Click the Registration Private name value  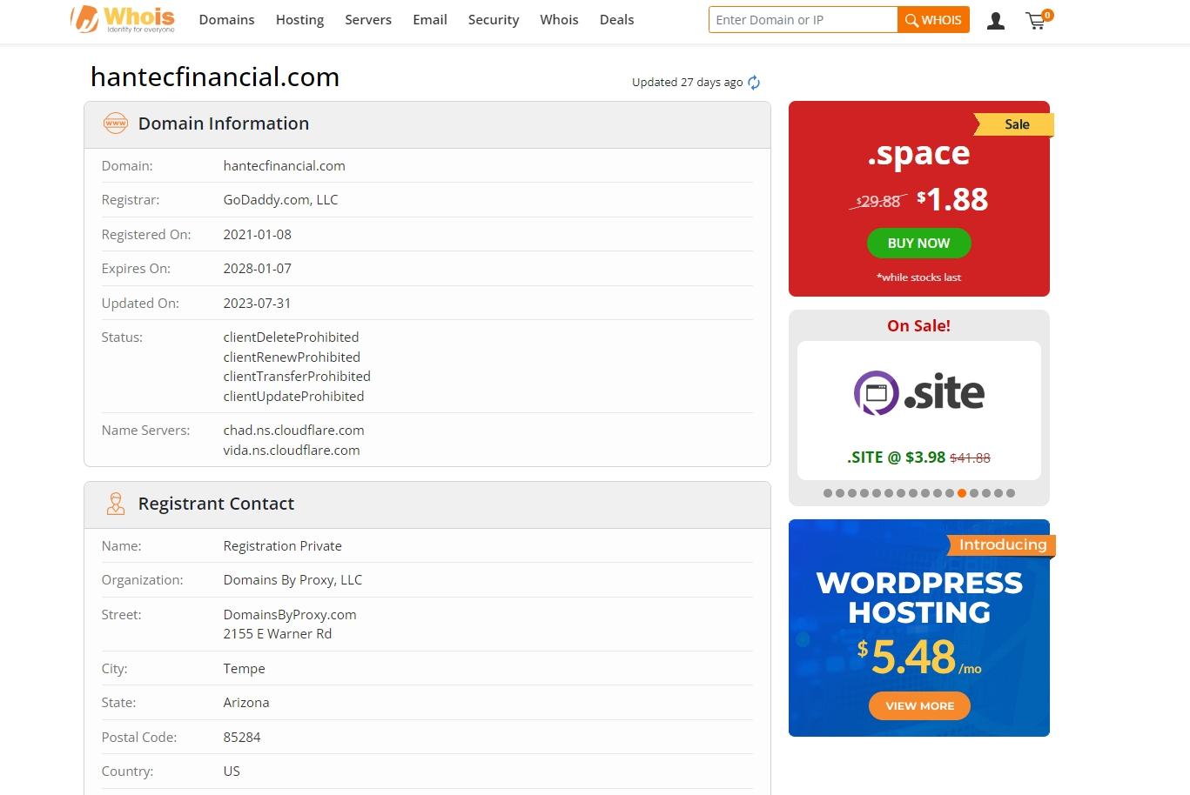[282, 546]
